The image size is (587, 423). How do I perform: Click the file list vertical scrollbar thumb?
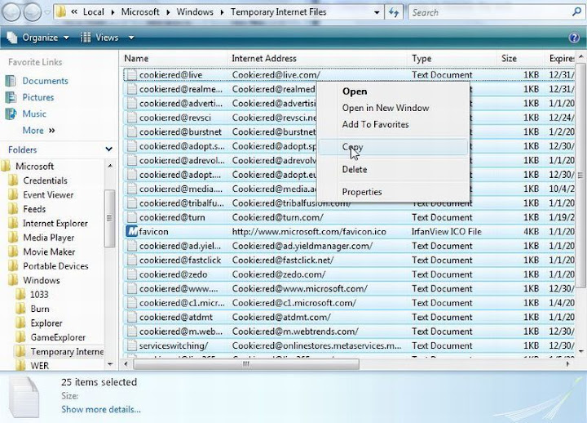click(x=580, y=176)
